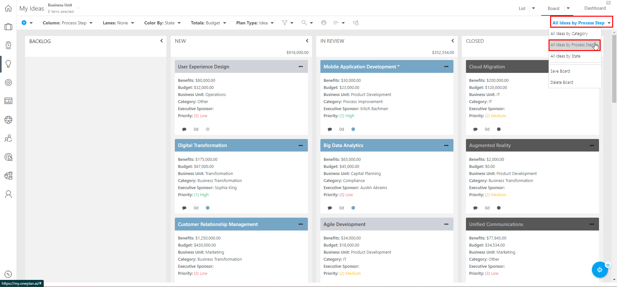The width and height of the screenshot is (617, 287).
Task: Click the search magnifier icon
Action: point(304,23)
